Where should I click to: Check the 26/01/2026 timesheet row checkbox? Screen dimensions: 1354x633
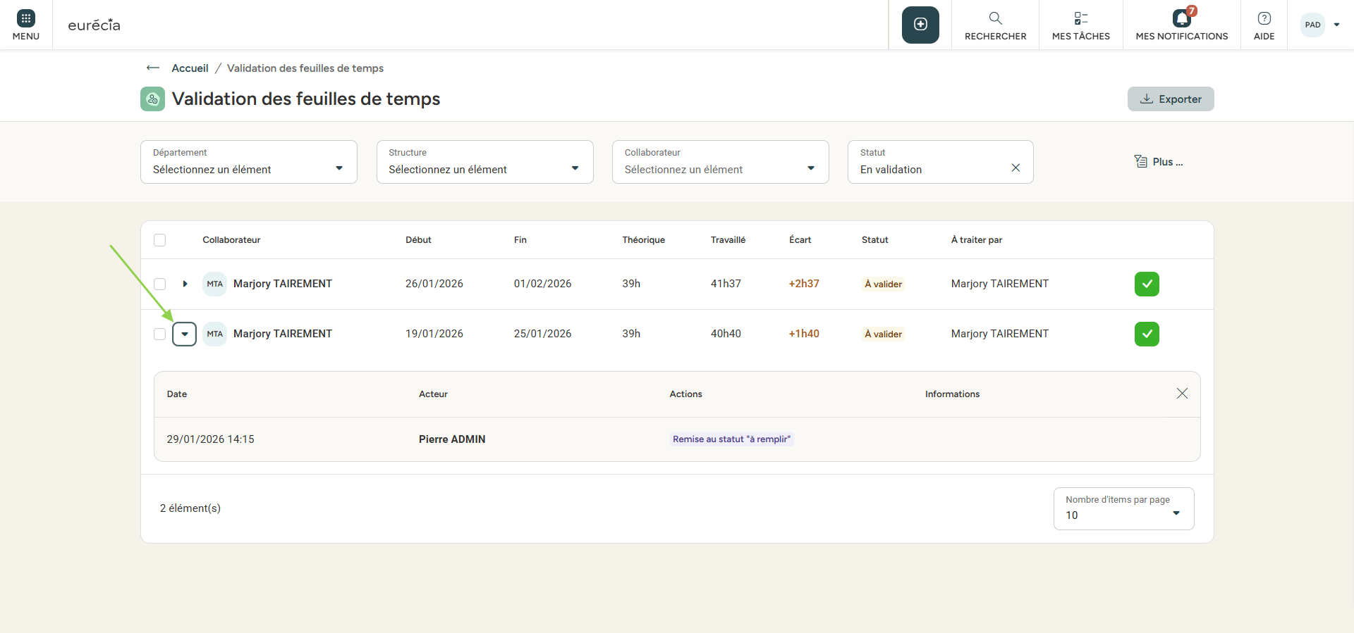click(x=160, y=284)
